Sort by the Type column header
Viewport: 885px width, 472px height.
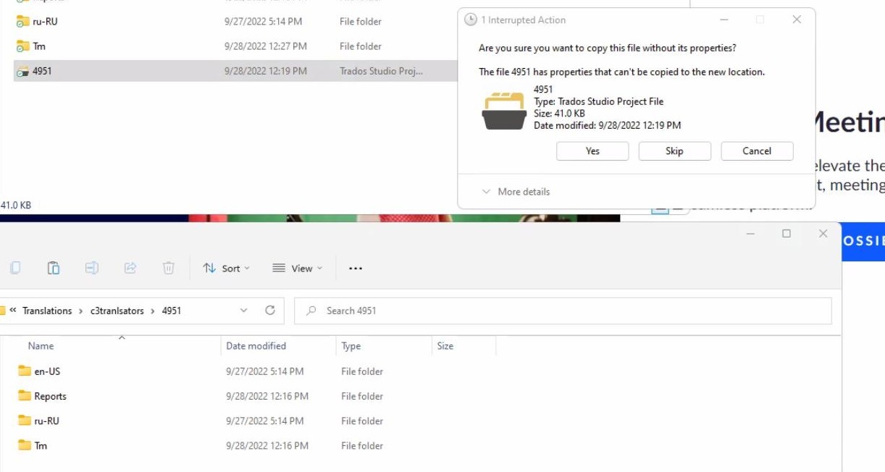(351, 346)
